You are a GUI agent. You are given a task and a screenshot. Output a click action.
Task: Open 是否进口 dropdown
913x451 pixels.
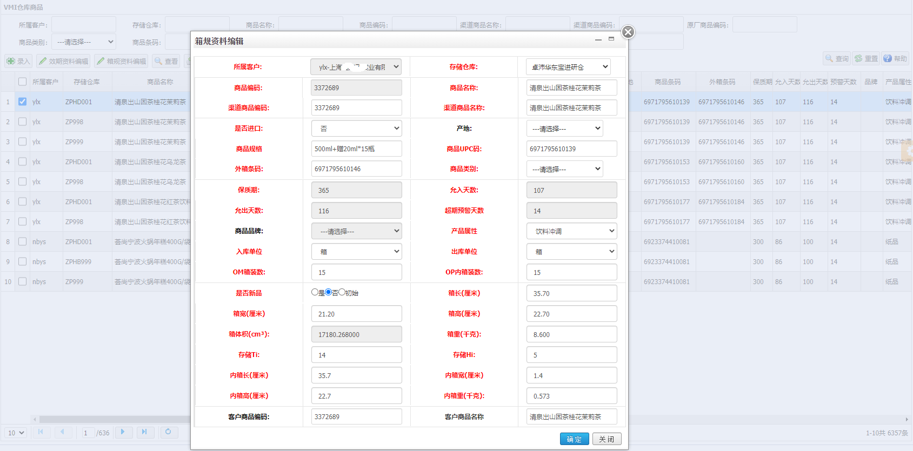[x=356, y=129]
